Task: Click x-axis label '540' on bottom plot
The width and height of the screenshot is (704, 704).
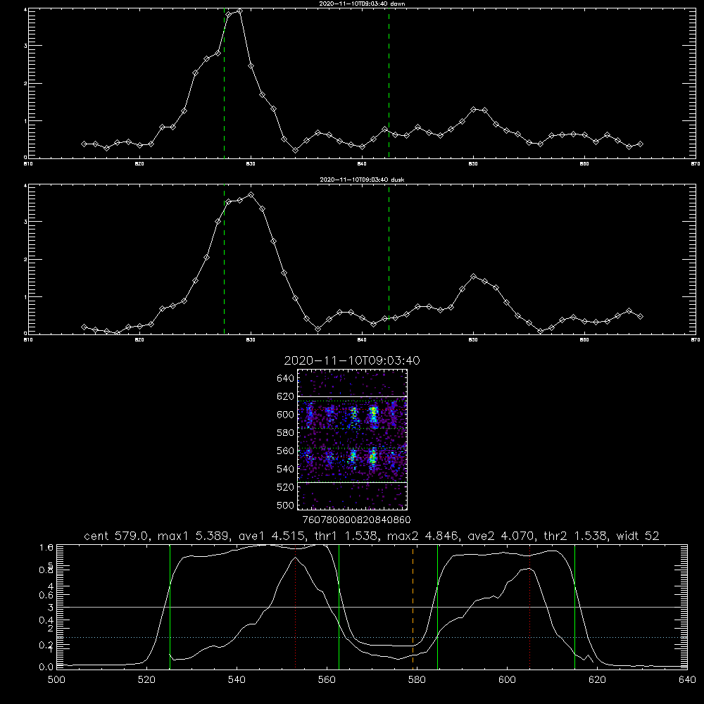Action: (x=237, y=680)
